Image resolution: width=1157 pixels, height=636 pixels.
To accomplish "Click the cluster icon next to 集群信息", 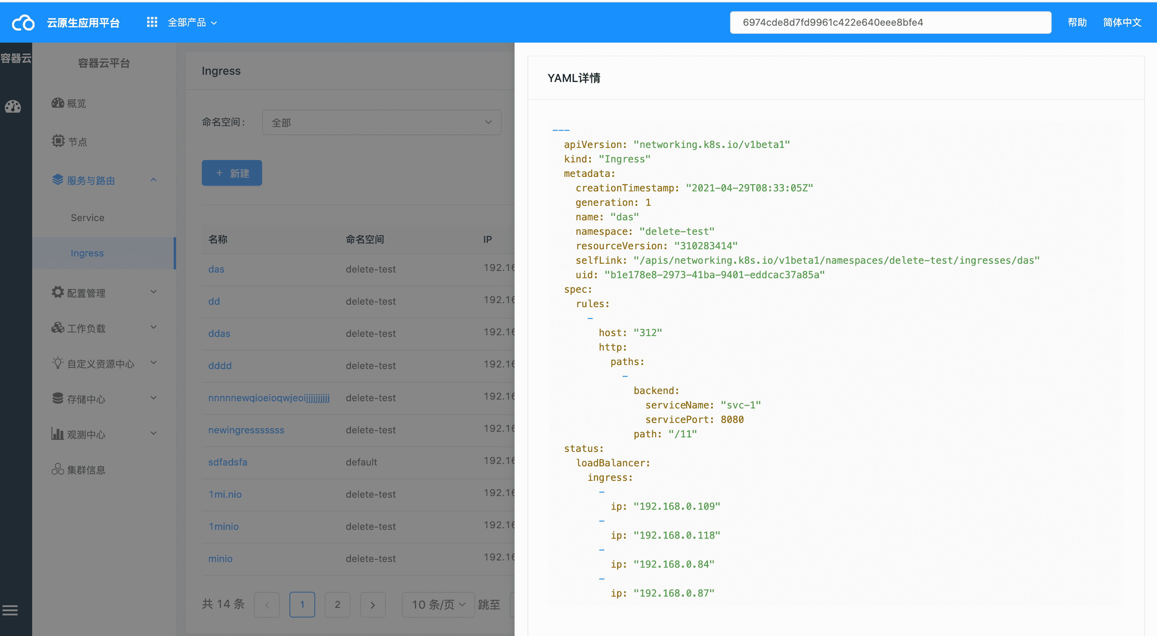I will point(57,469).
